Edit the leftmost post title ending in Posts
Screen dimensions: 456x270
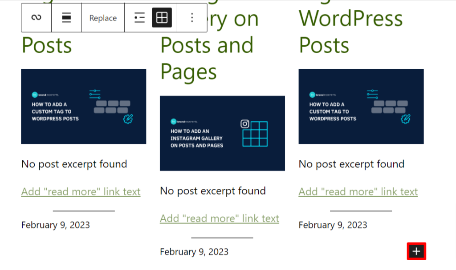(46, 44)
